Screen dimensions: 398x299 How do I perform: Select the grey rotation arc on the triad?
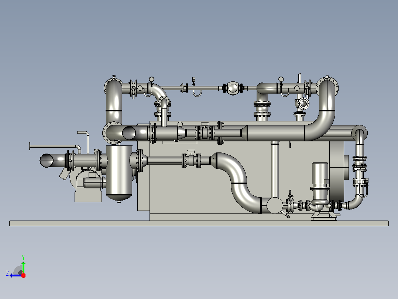click(x=17, y=270)
